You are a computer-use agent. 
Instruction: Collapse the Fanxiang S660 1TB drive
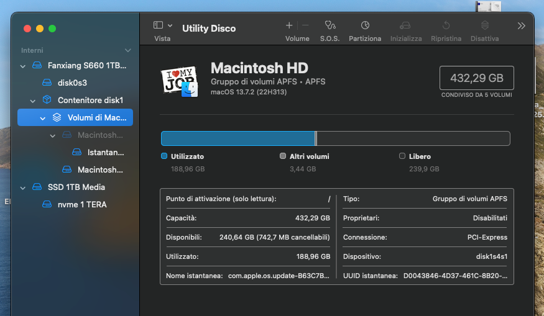[x=23, y=66]
